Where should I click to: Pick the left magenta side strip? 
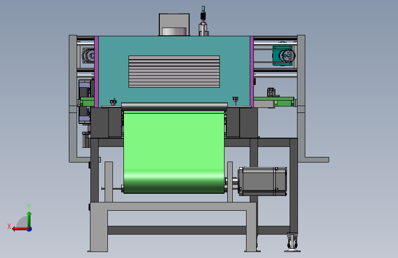pyautogui.click(x=96, y=72)
